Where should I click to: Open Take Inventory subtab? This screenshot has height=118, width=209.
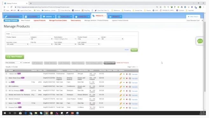pyautogui.click(x=76, y=21)
